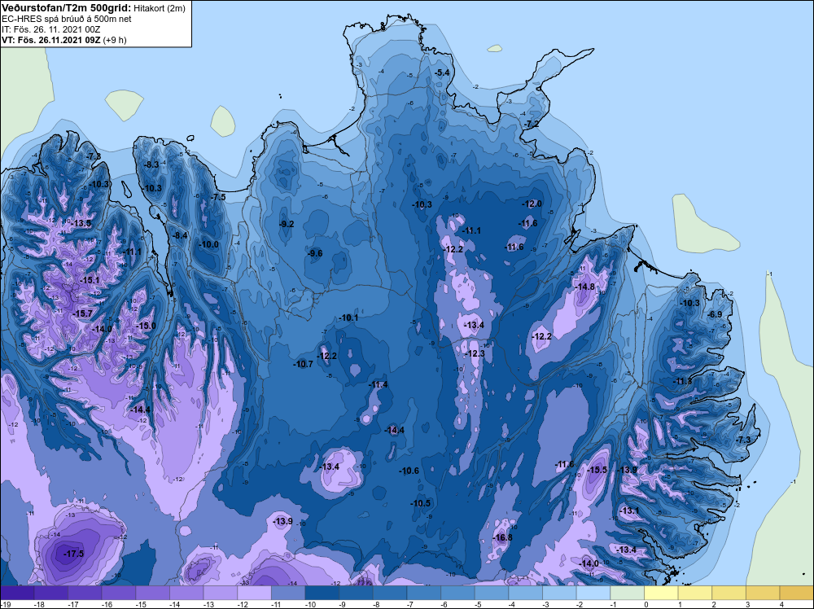Image resolution: width=814 pixels, height=609 pixels.
Task: Click the '(+9 h)' forecast offset text
Action: 115,40
